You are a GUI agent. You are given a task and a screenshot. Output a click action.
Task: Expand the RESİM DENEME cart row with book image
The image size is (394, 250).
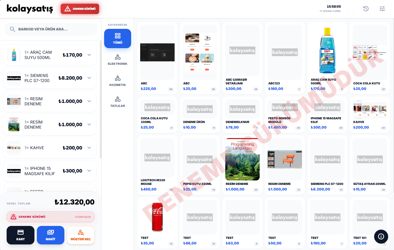(89, 124)
